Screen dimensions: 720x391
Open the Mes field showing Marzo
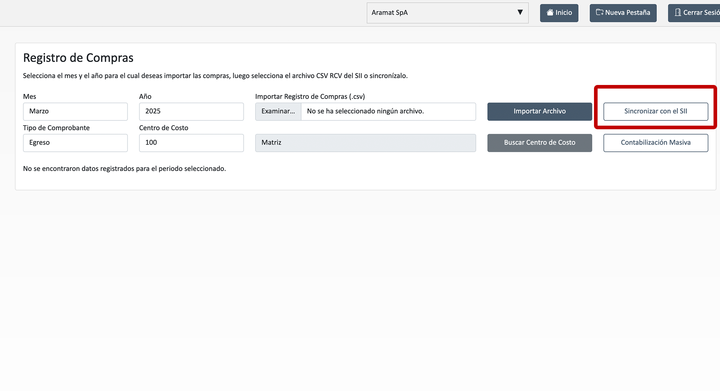click(x=75, y=112)
